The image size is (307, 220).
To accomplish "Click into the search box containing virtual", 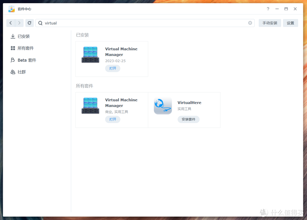I will click(145, 23).
